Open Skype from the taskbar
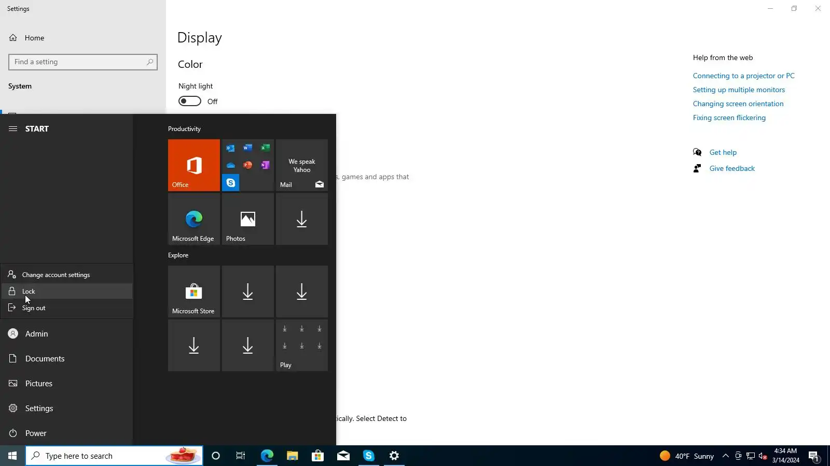 369,456
